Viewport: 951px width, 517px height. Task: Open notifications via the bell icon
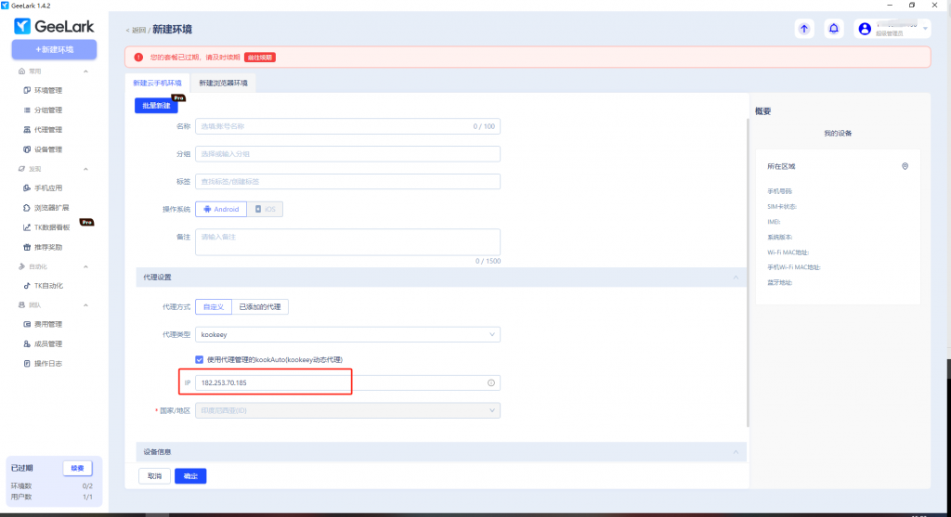click(833, 29)
